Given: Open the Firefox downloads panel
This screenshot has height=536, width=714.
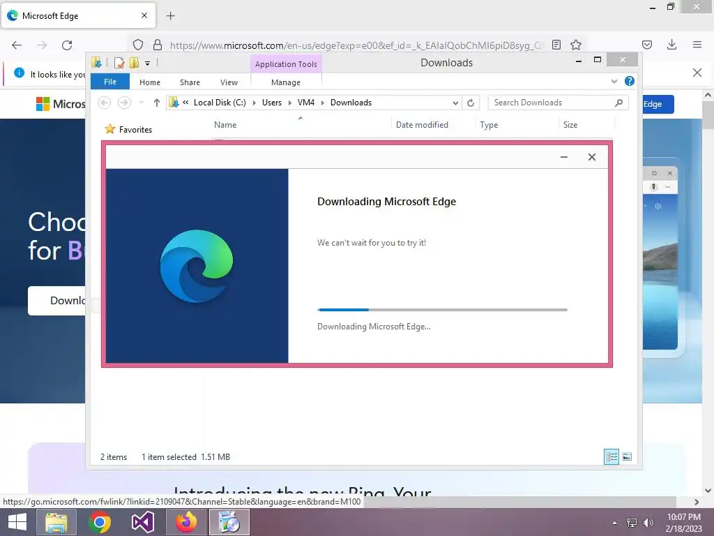Looking at the screenshot, I should coord(671,45).
